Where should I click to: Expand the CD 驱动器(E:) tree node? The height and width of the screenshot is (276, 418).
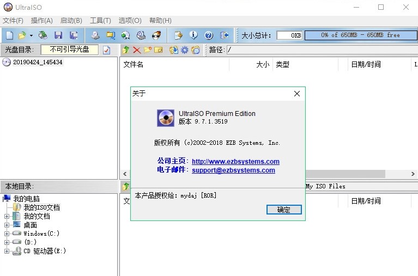click(7, 251)
